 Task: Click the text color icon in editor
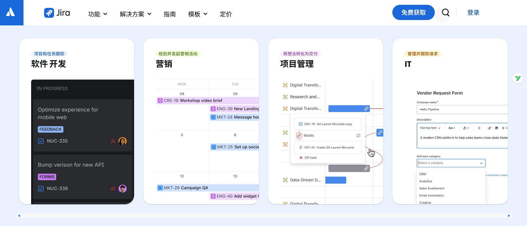466,128
